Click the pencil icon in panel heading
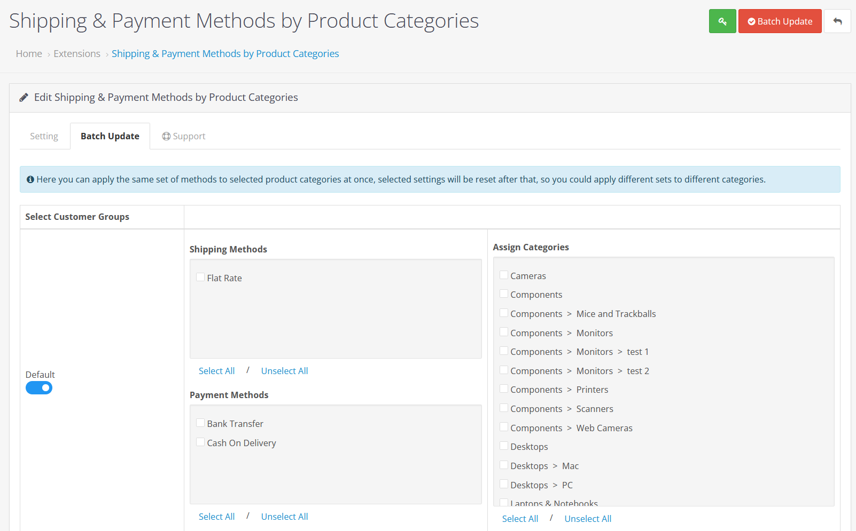Image resolution: width=856 pixels, height=531 pixels. (x=24, y=97)
